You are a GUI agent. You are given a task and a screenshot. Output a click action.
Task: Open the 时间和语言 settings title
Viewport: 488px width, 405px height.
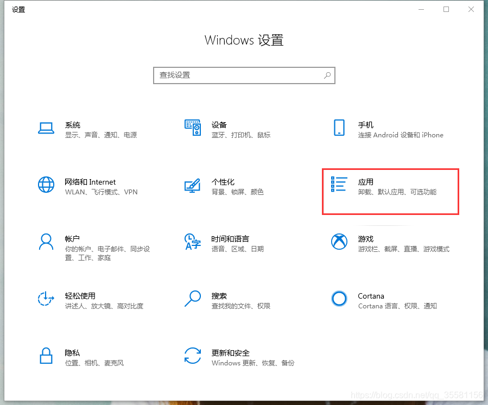pyautogui.click(x=230, y=239)
